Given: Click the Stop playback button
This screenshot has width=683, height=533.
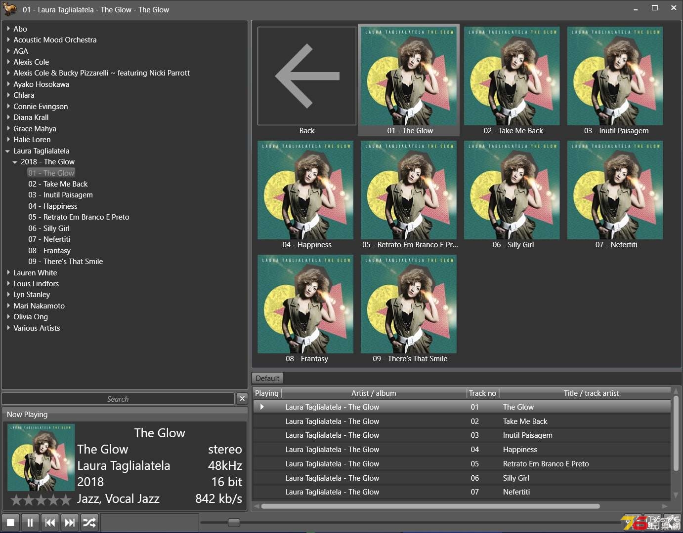Looking at the screenshot, I should pos(10,522).
